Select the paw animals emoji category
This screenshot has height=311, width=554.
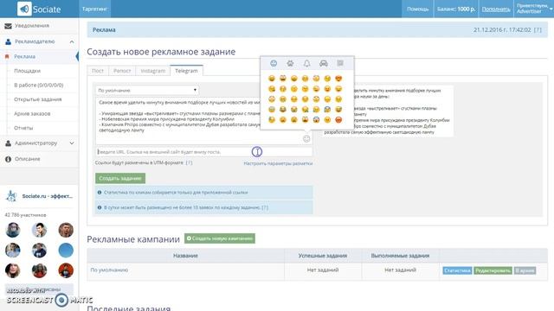point(290,63)
